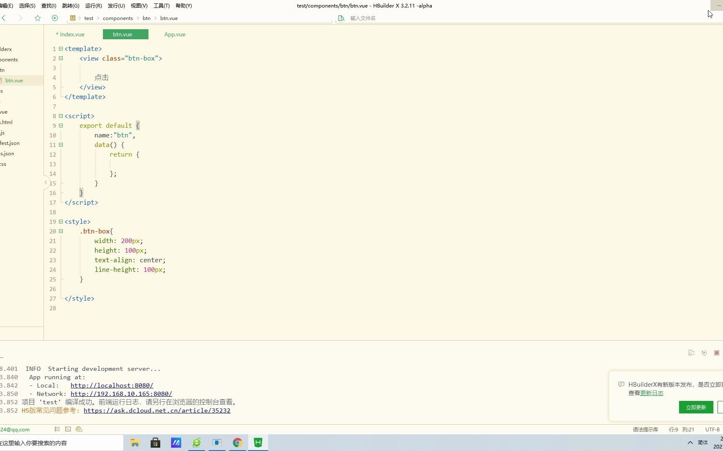
Task: Open the localhost:8080 link in console
Action: coord(112,385)
